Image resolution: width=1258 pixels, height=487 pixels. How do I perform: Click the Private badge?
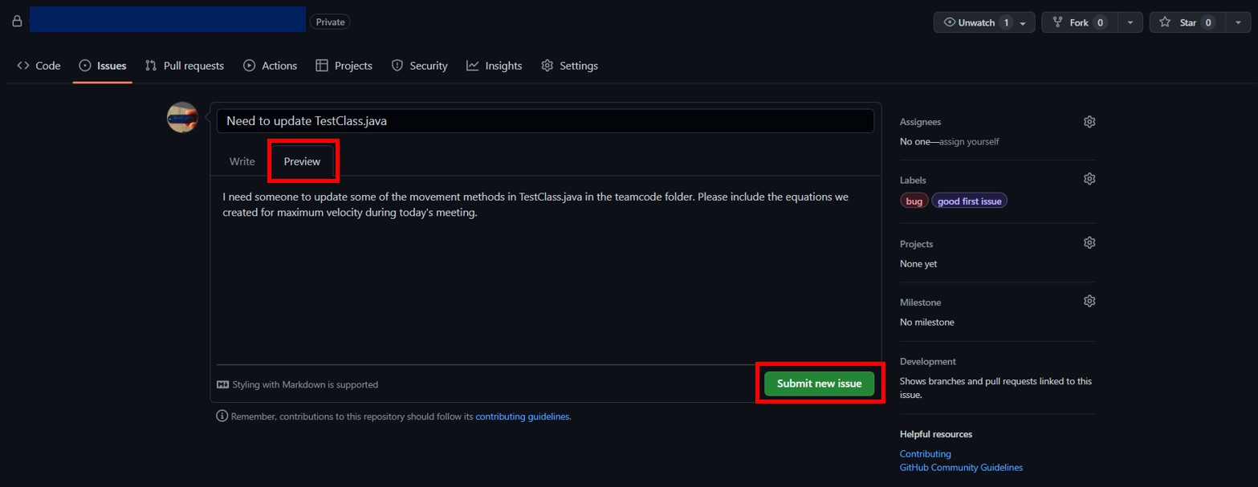(x=330, y=22)
